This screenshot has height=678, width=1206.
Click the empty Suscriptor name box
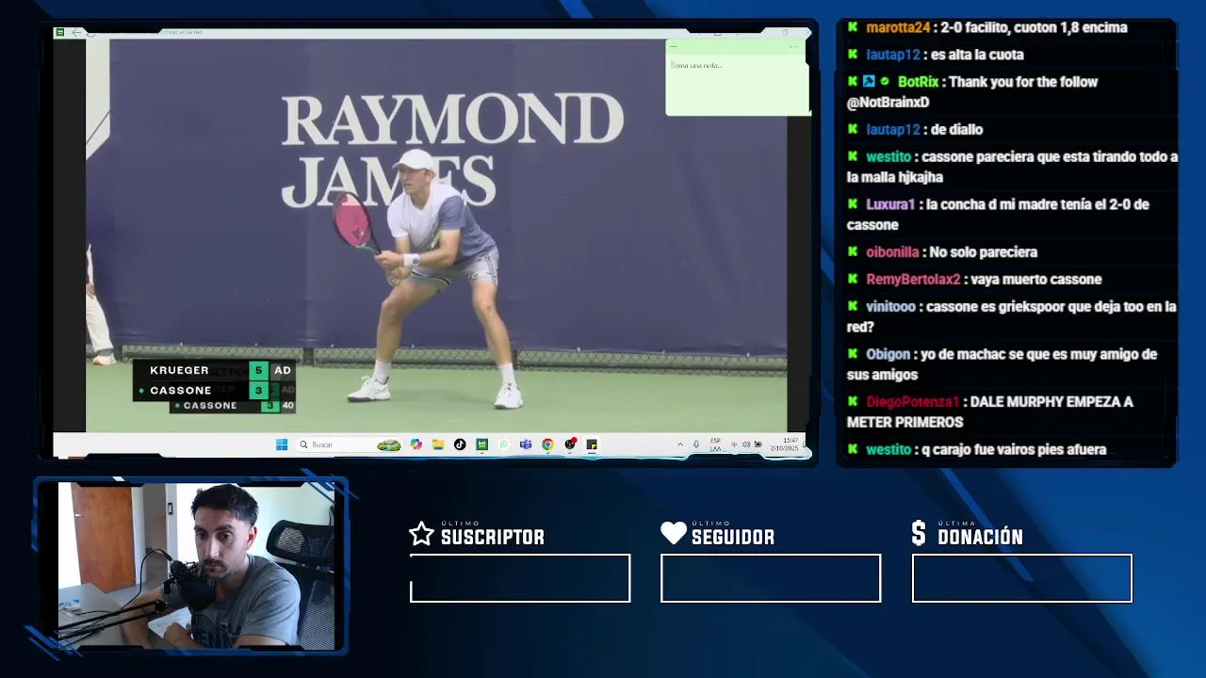(520, 578)
